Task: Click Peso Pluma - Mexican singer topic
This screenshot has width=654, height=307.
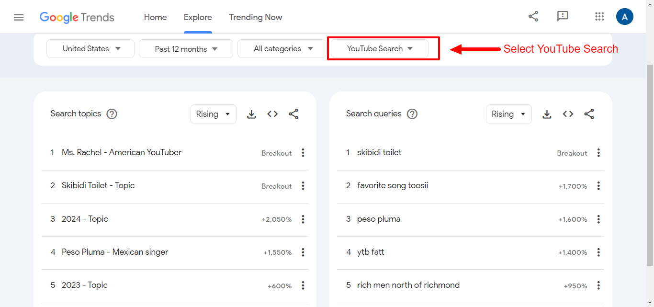Action: point(115,252)
